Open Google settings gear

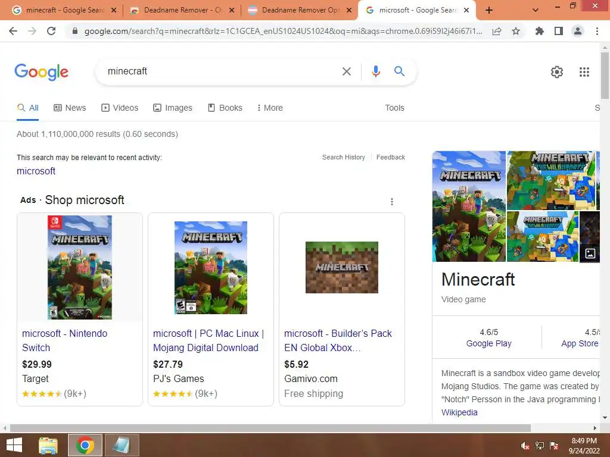coord(557,72)
